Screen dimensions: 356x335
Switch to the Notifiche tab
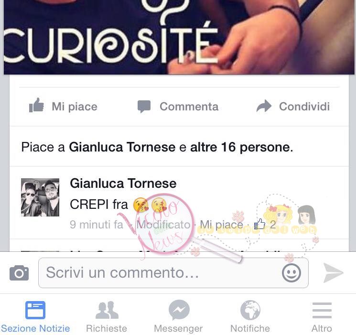click(x=250, y=316)
